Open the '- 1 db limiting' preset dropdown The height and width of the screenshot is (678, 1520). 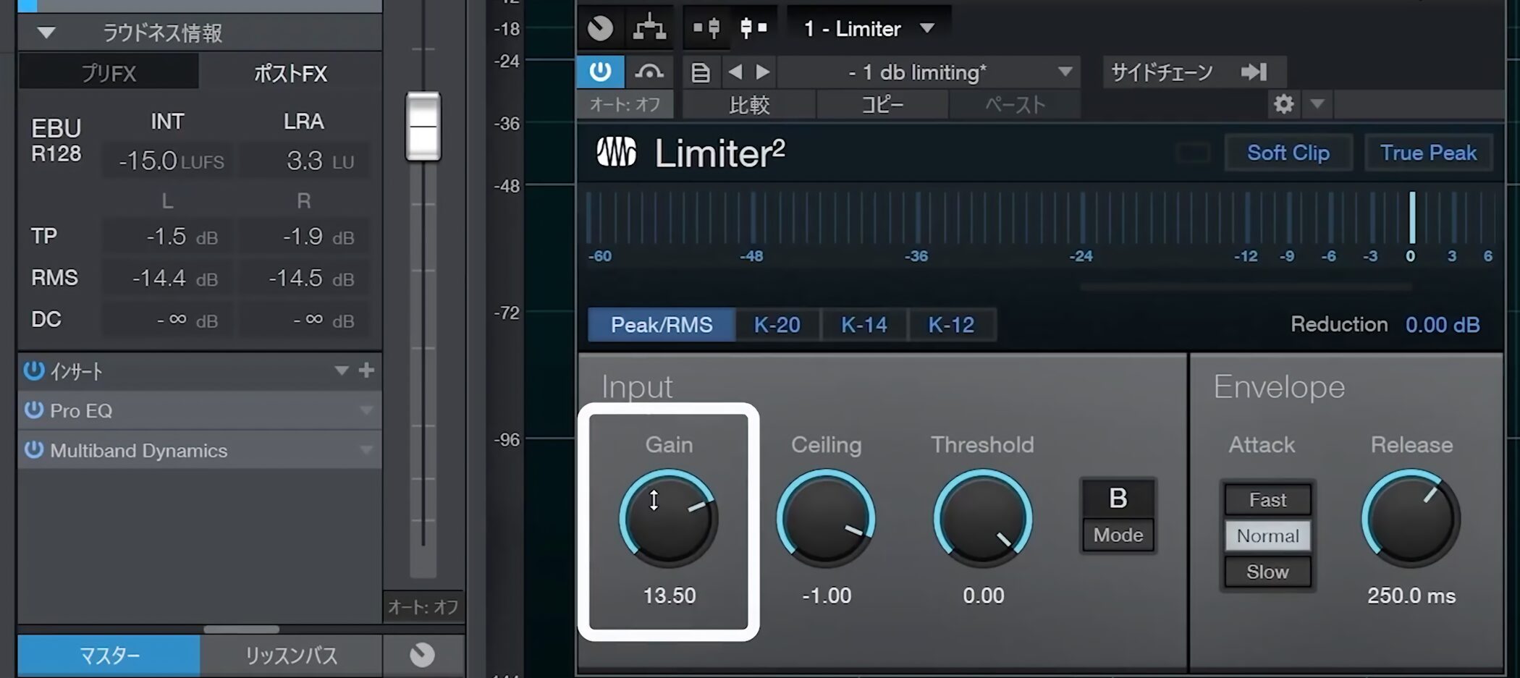(1065, 72)
